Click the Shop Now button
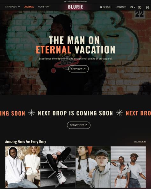This screenshot has height=189, width=151. [78, 69]
